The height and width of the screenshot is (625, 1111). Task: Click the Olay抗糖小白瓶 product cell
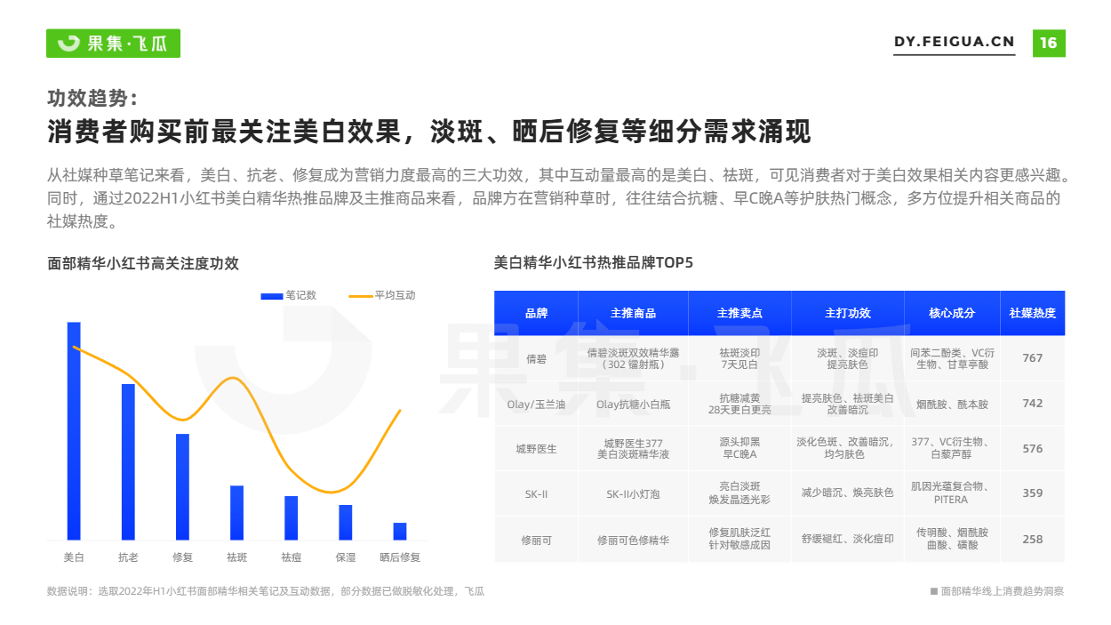coord(633,404)
